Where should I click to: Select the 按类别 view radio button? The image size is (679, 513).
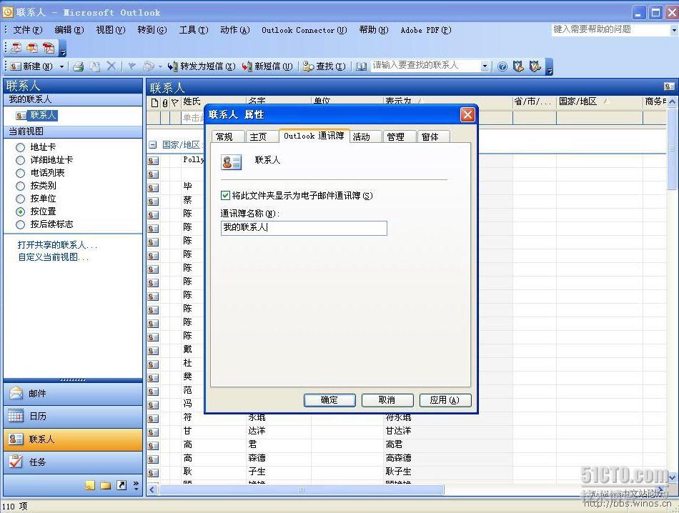tap(20, 186)
